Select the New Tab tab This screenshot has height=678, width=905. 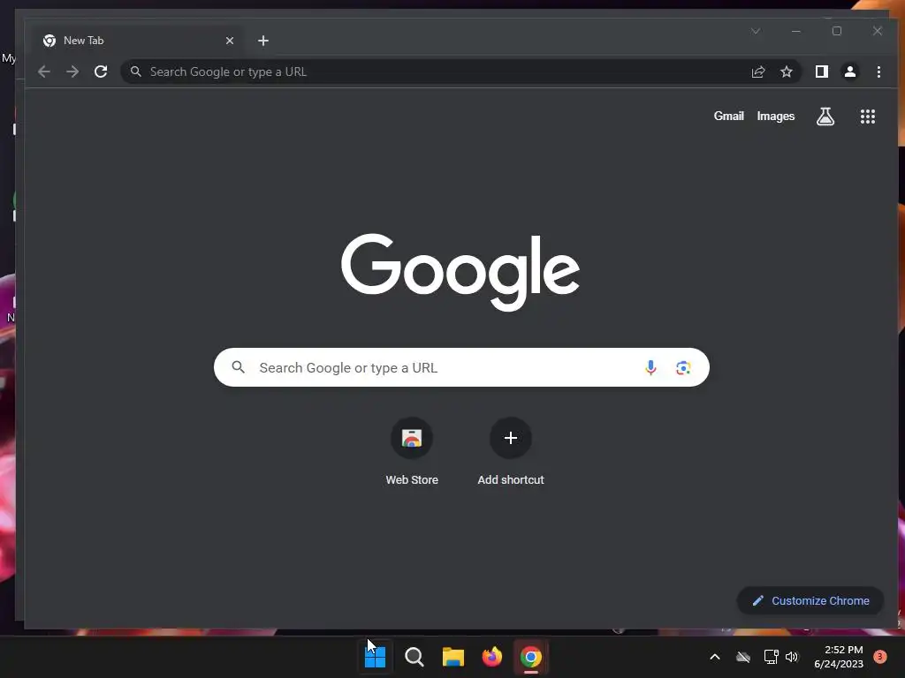tap(138, 41)
